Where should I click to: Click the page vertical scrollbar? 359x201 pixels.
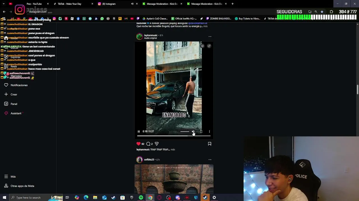click(357, 89)
